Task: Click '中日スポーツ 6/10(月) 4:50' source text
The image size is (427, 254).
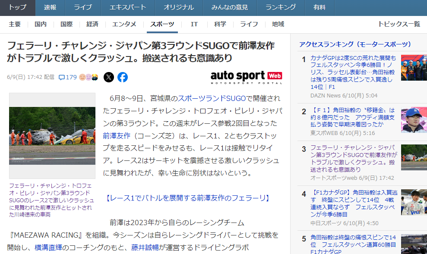Action: tap(345, 223)
